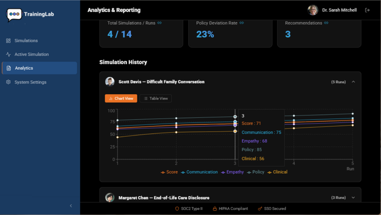
Task: Click the Active Simulation pulse icon
Action: [8, 55]
